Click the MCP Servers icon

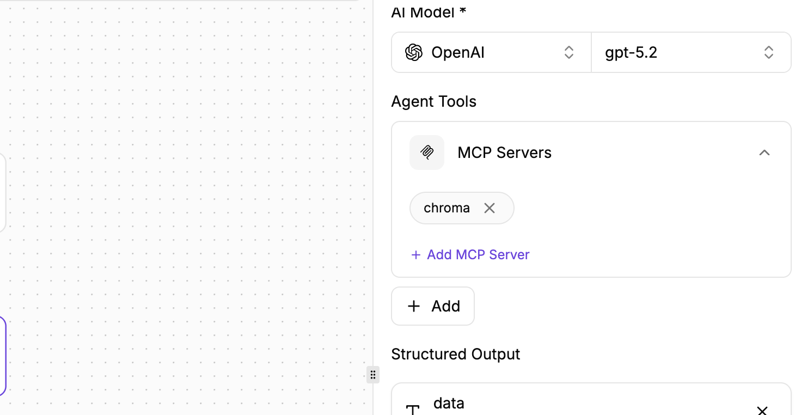427,152
